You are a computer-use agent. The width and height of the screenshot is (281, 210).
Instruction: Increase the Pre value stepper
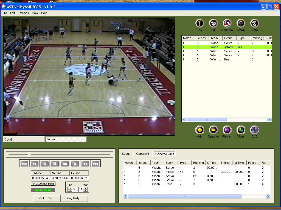(x=69, y=188)
